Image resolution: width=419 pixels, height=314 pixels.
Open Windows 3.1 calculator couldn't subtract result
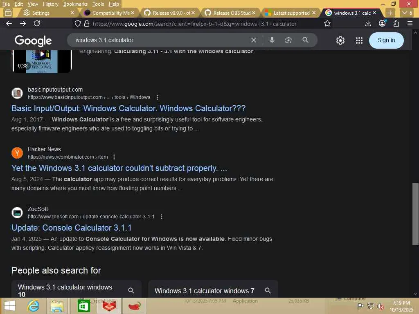[x=119, y=168]
